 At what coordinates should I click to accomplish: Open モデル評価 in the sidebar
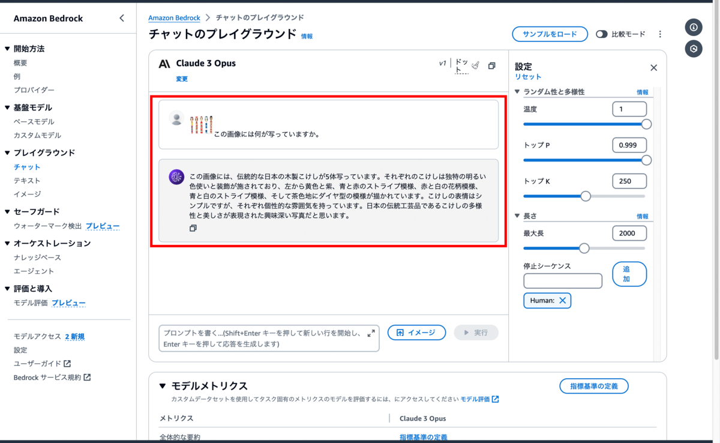[31, 303]
